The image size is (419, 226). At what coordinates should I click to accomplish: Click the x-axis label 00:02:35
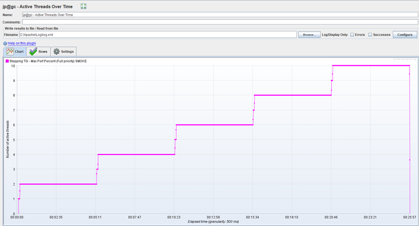tap(56, 217)
